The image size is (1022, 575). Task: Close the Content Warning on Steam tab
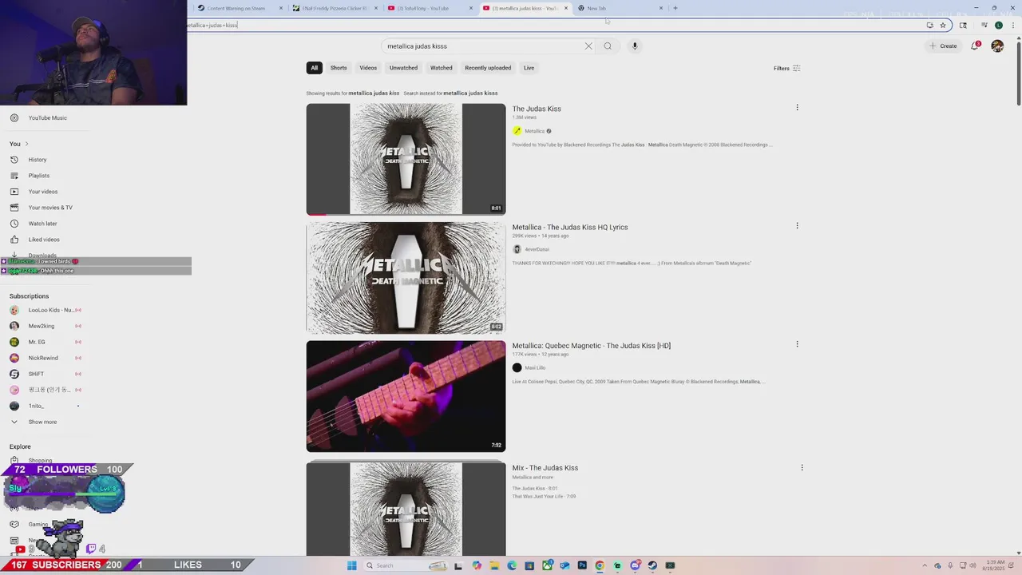(x=281, y=8)
